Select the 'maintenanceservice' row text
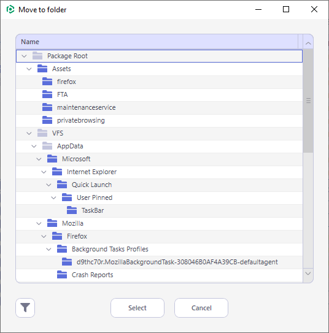Viewport: 329px width, 333px height. tap(87, 107)
